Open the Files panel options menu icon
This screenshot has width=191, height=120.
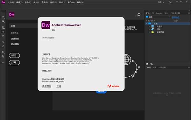click(x=189, y=13)
